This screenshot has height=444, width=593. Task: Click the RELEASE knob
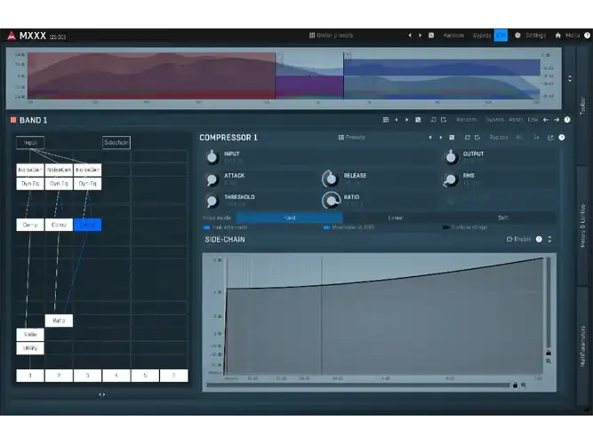[330, 179]
